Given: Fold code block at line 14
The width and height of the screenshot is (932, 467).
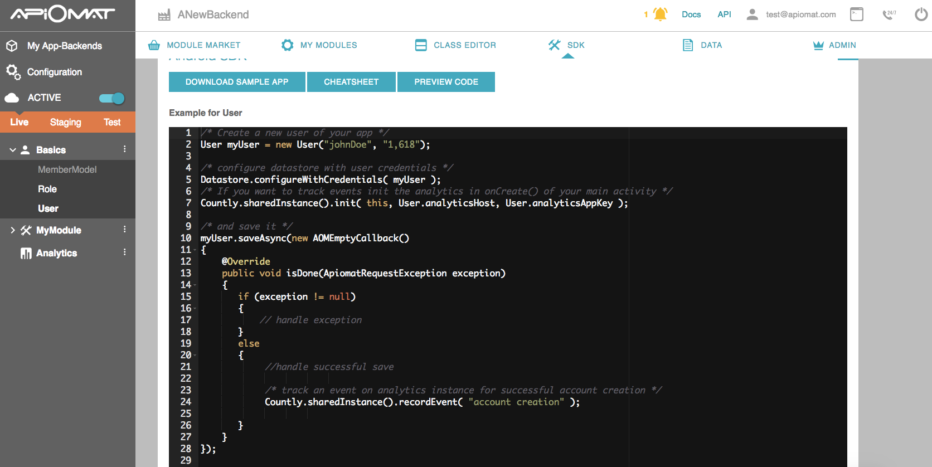Looking at the screenshot, I should click(195, 285).
